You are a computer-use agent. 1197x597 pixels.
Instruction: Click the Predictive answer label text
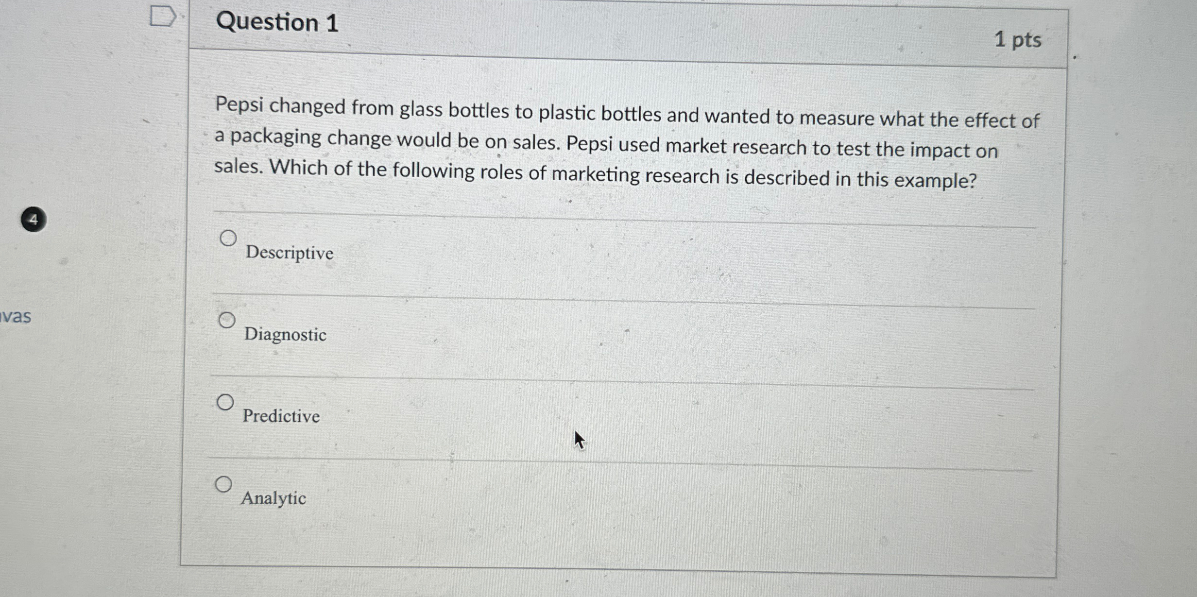point(281,417)
